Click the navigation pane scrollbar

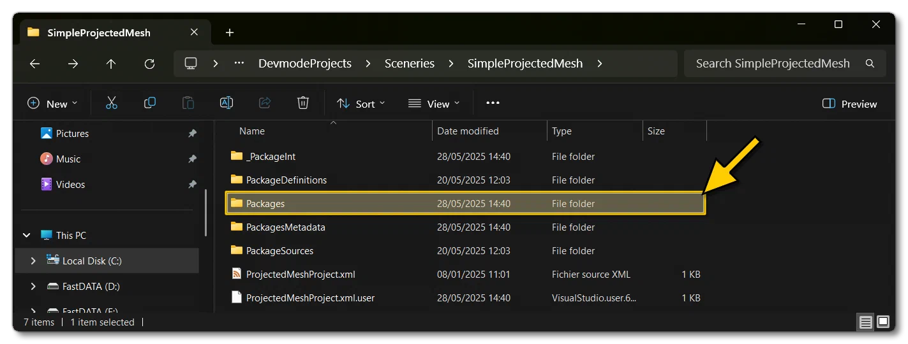tap(206, 214)
